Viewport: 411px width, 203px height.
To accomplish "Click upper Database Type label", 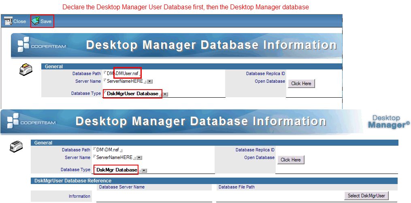I will (86, 93).
